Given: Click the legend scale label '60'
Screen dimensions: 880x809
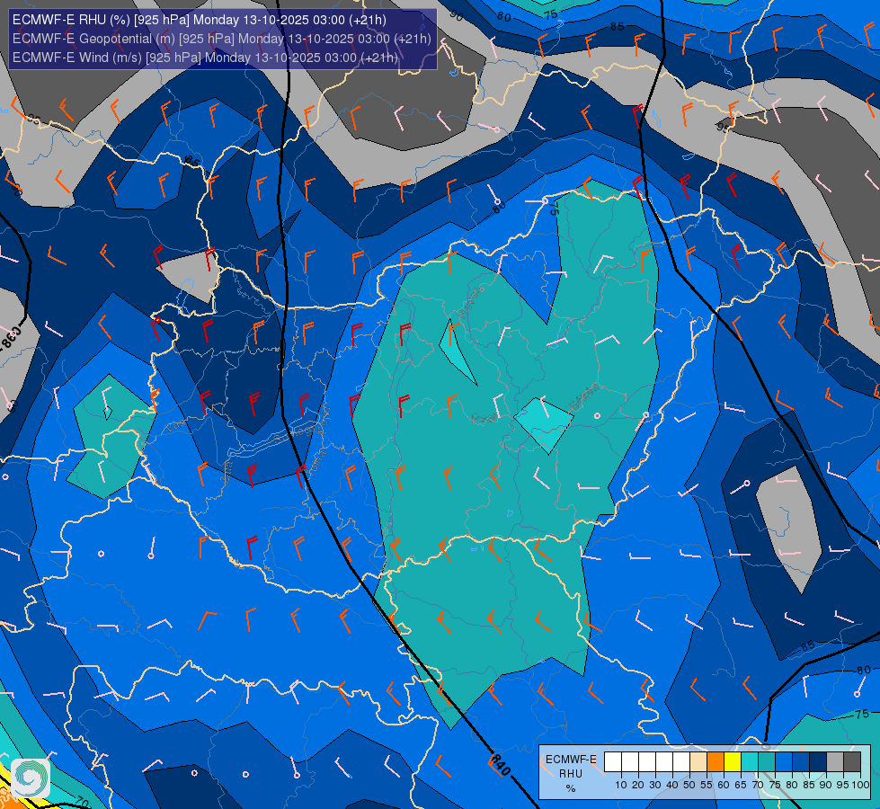Looking at the screenshot, I should [x=724, y=785].
